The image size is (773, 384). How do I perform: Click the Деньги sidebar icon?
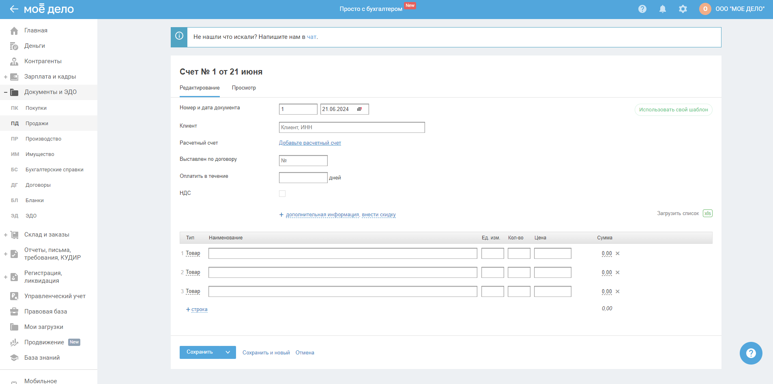coord(14,46)
